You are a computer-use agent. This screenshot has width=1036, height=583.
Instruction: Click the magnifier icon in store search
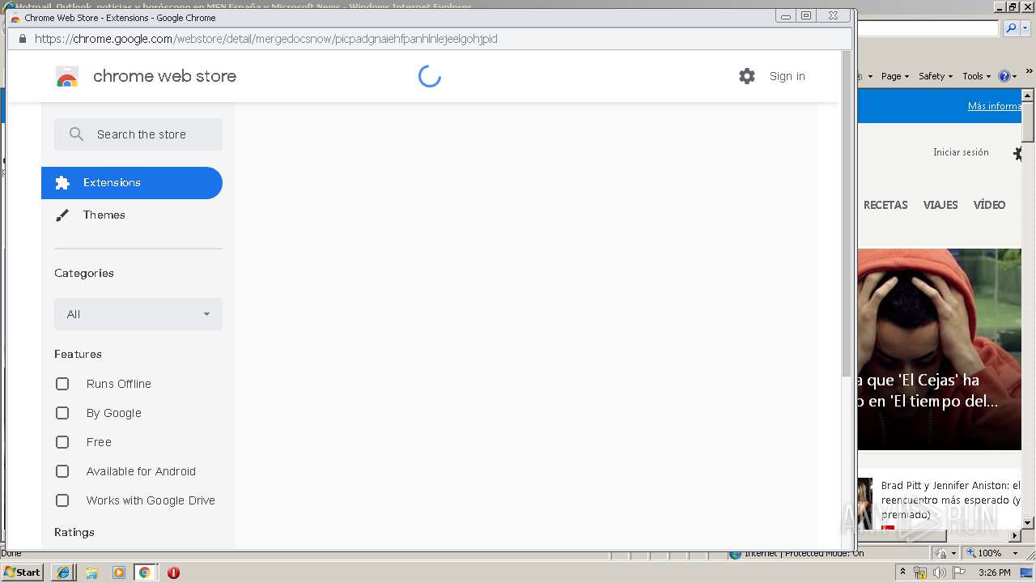pos(76,134)
